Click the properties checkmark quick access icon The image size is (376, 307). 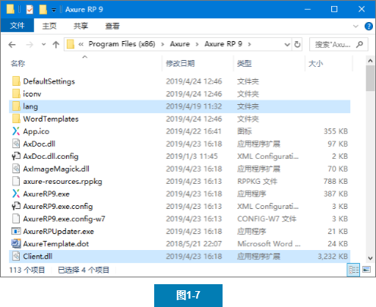30,10
